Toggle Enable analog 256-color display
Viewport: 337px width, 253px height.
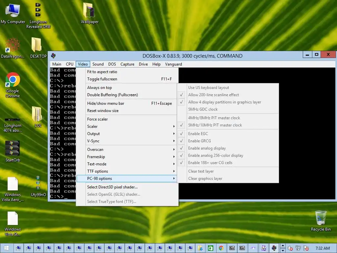pos(228,155)
